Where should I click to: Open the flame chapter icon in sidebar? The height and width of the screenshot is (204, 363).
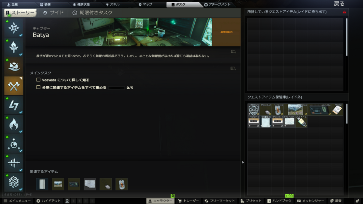[14, 124]
